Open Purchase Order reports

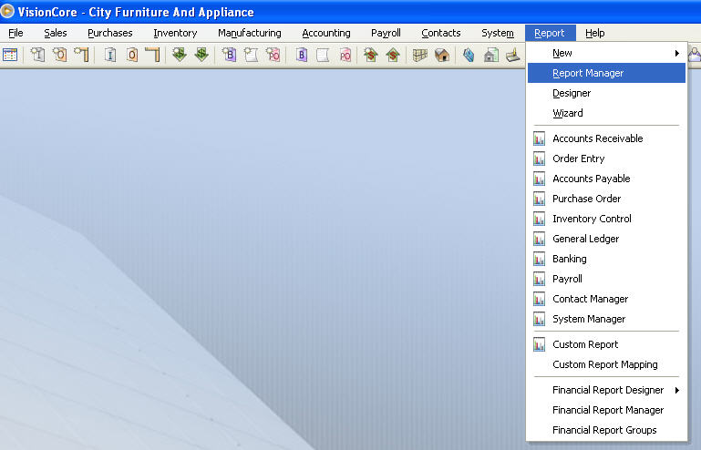(606, 199)
